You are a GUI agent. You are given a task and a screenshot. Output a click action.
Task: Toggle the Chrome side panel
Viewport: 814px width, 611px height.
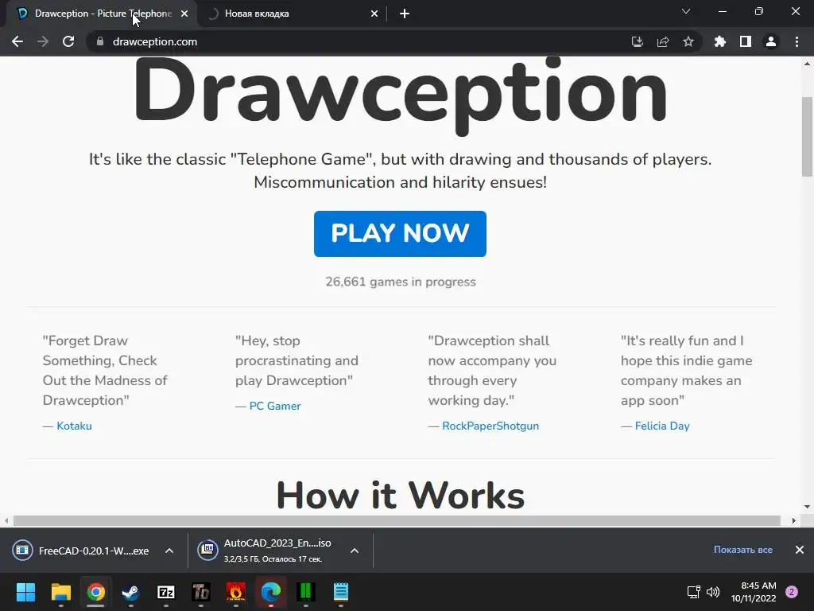coord(746,41)
